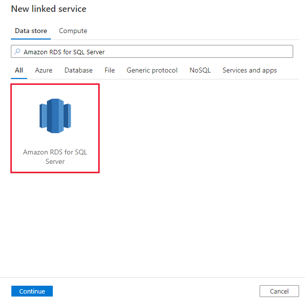This screenshot has height=300, width=305.
Task: View the NoSQL category connectors
Action: pos(200,70)
